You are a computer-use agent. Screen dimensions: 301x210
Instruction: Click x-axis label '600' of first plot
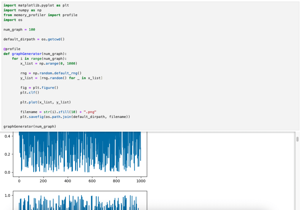coord(92,181)
